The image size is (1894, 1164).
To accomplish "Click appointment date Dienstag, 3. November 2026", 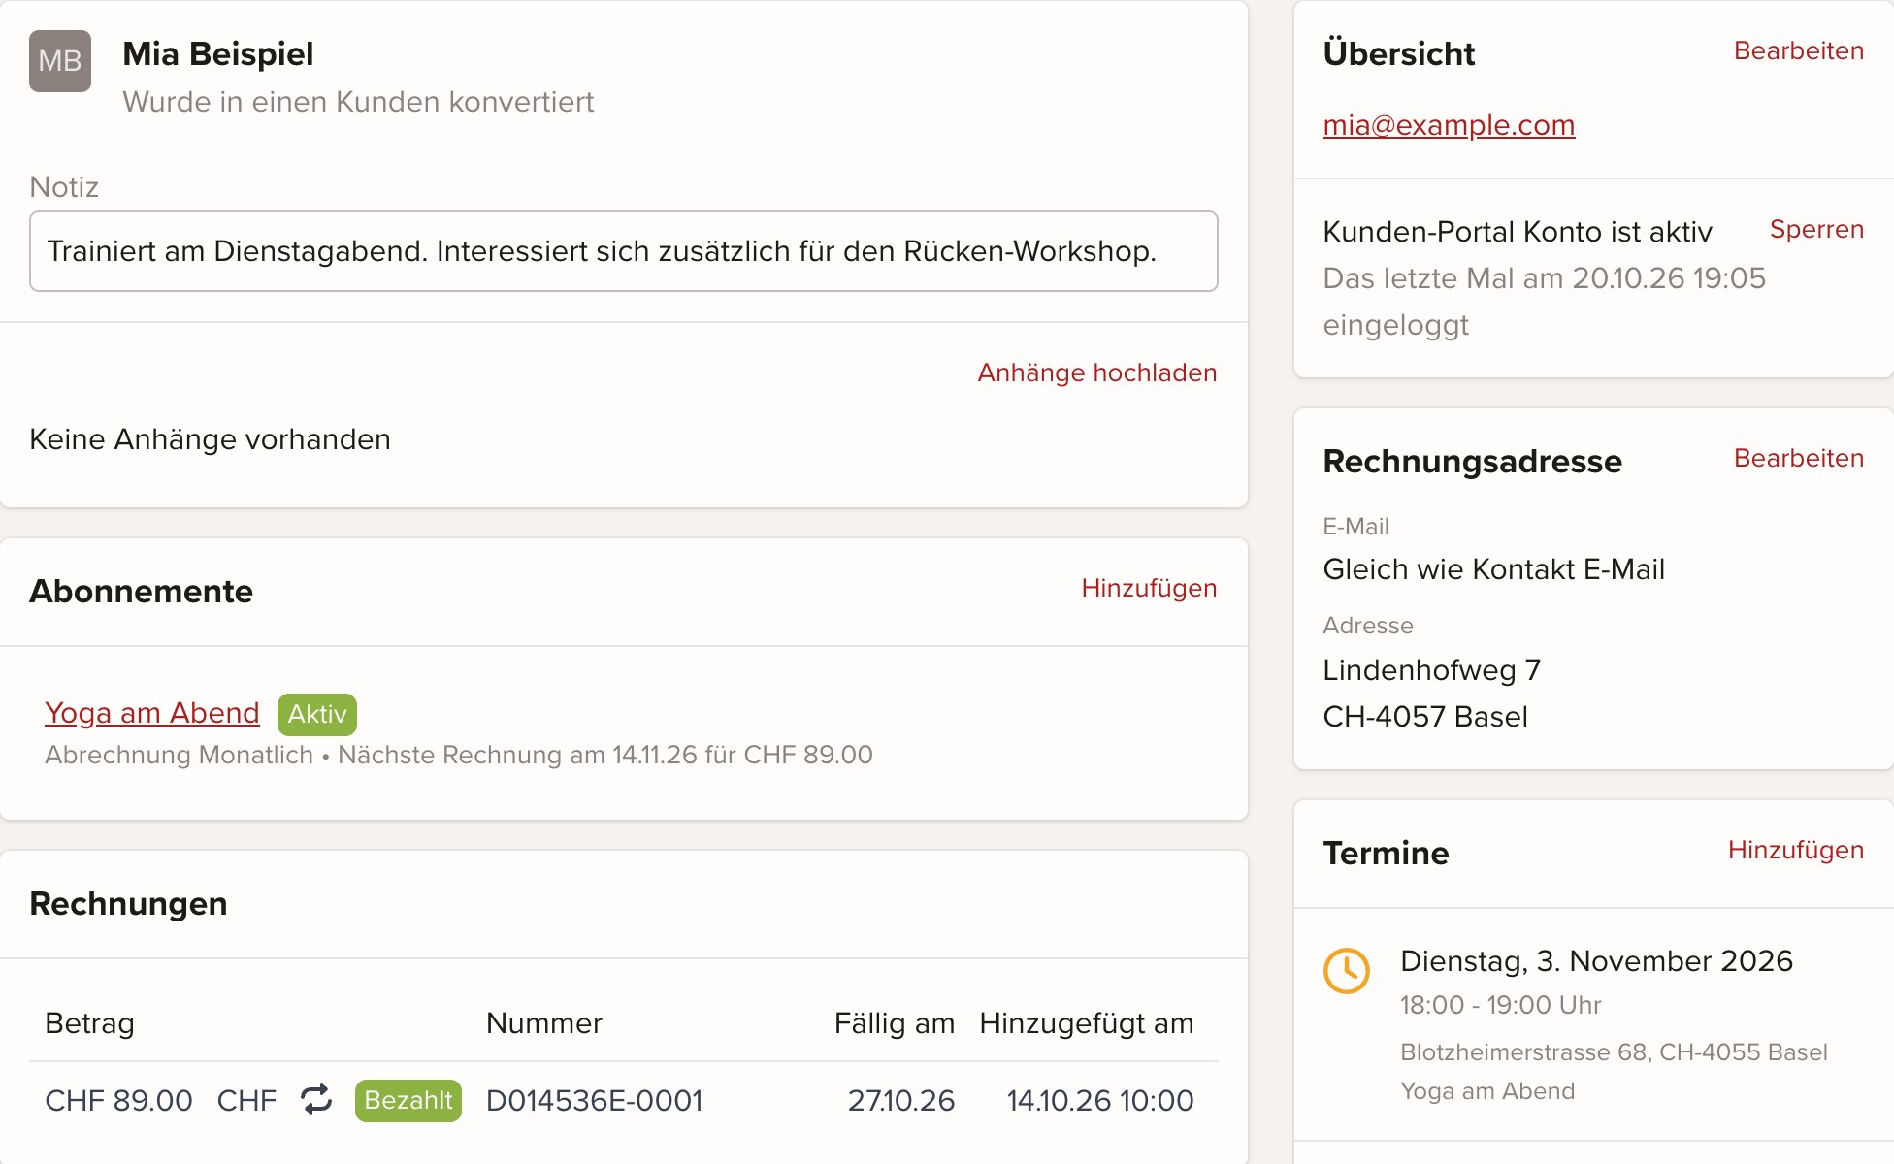I will point(1596,961).
